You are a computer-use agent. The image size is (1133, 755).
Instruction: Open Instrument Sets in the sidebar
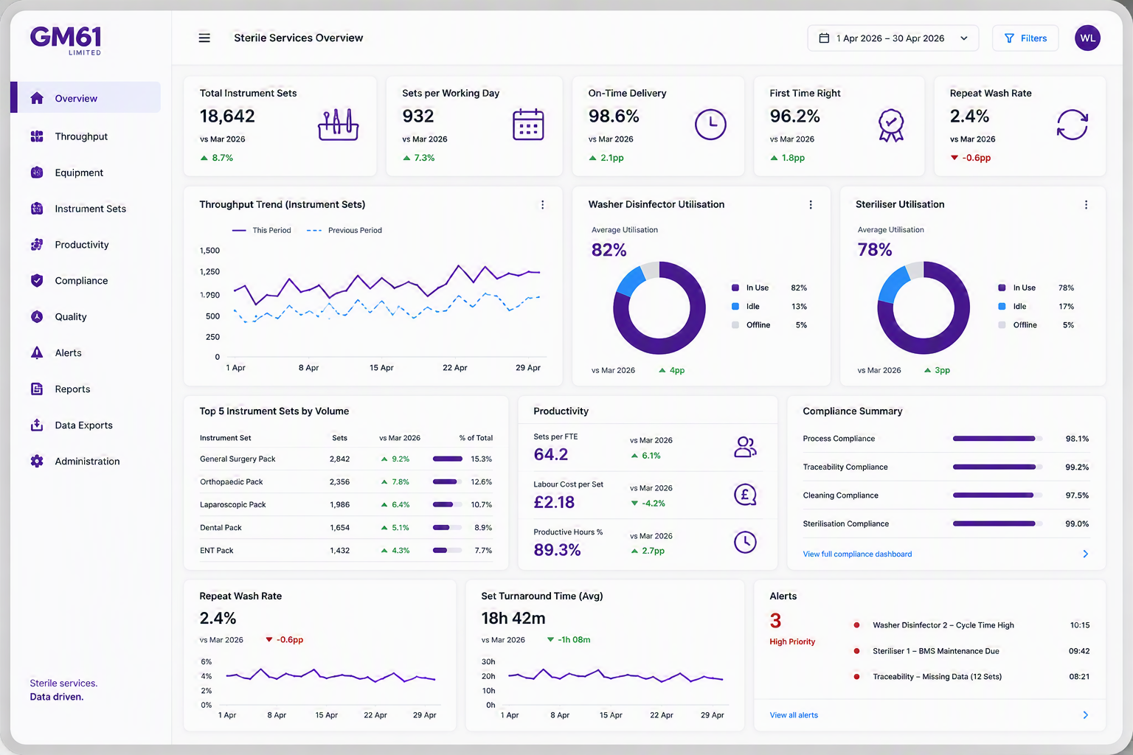click(x=86, y=209)
